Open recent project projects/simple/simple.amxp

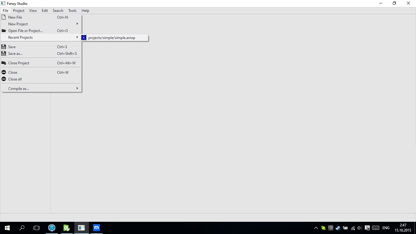tap(115, 38)
